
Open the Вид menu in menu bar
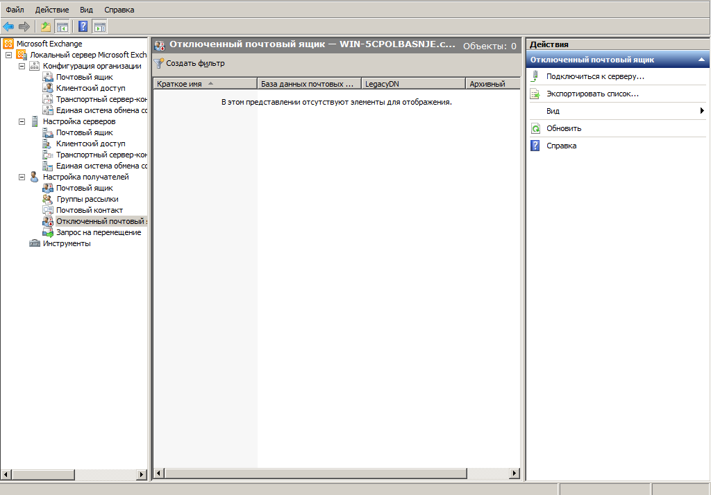86,10
